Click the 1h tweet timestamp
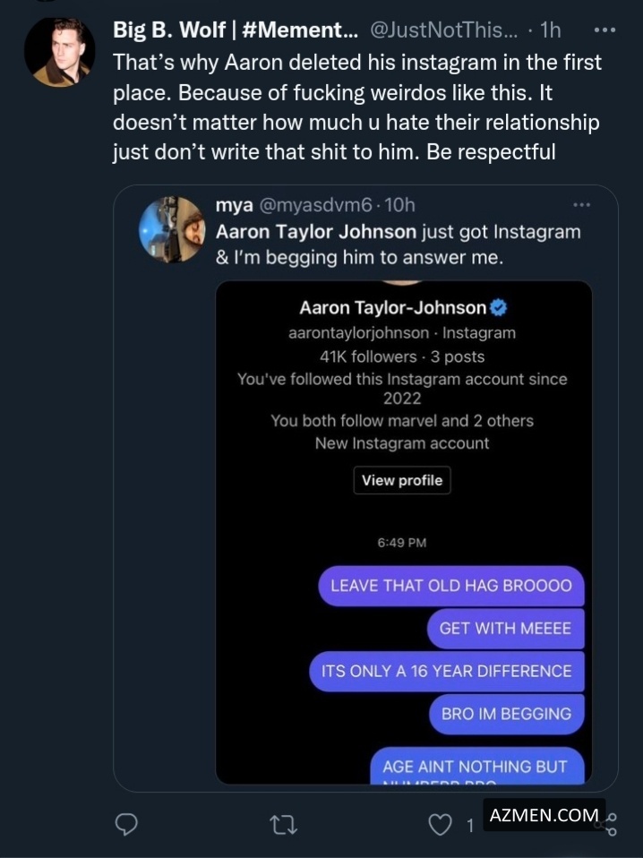This screenshot has height=858, width=643. [x=551, y=30]
